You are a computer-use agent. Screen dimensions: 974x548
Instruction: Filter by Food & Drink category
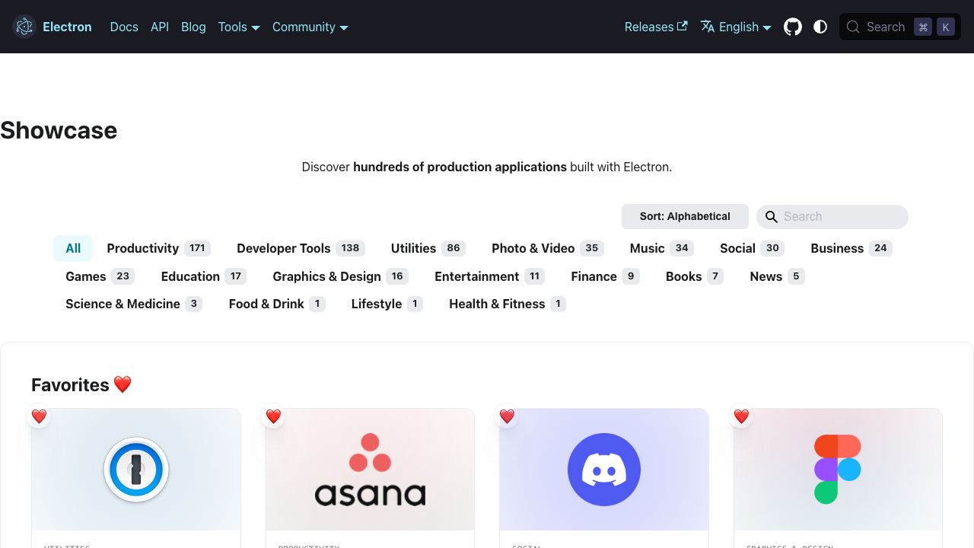click(x=277, y=304)
